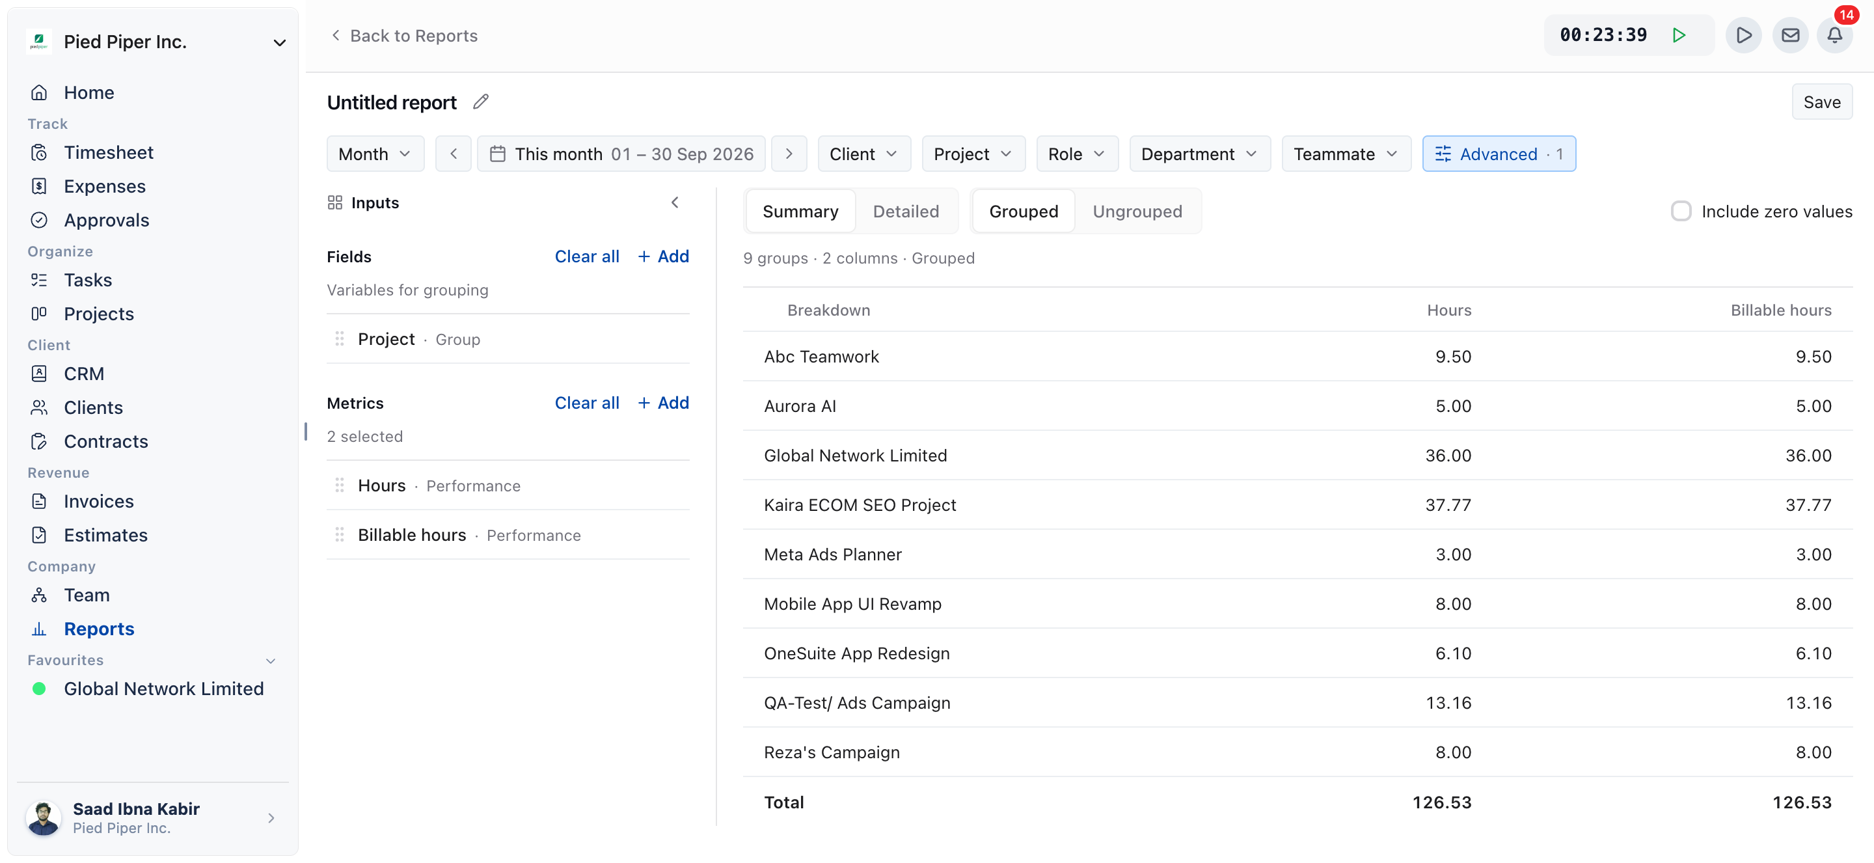Open the Project filter dropdown
Screen dimensions: 1874x863
(x=973, y=154)
